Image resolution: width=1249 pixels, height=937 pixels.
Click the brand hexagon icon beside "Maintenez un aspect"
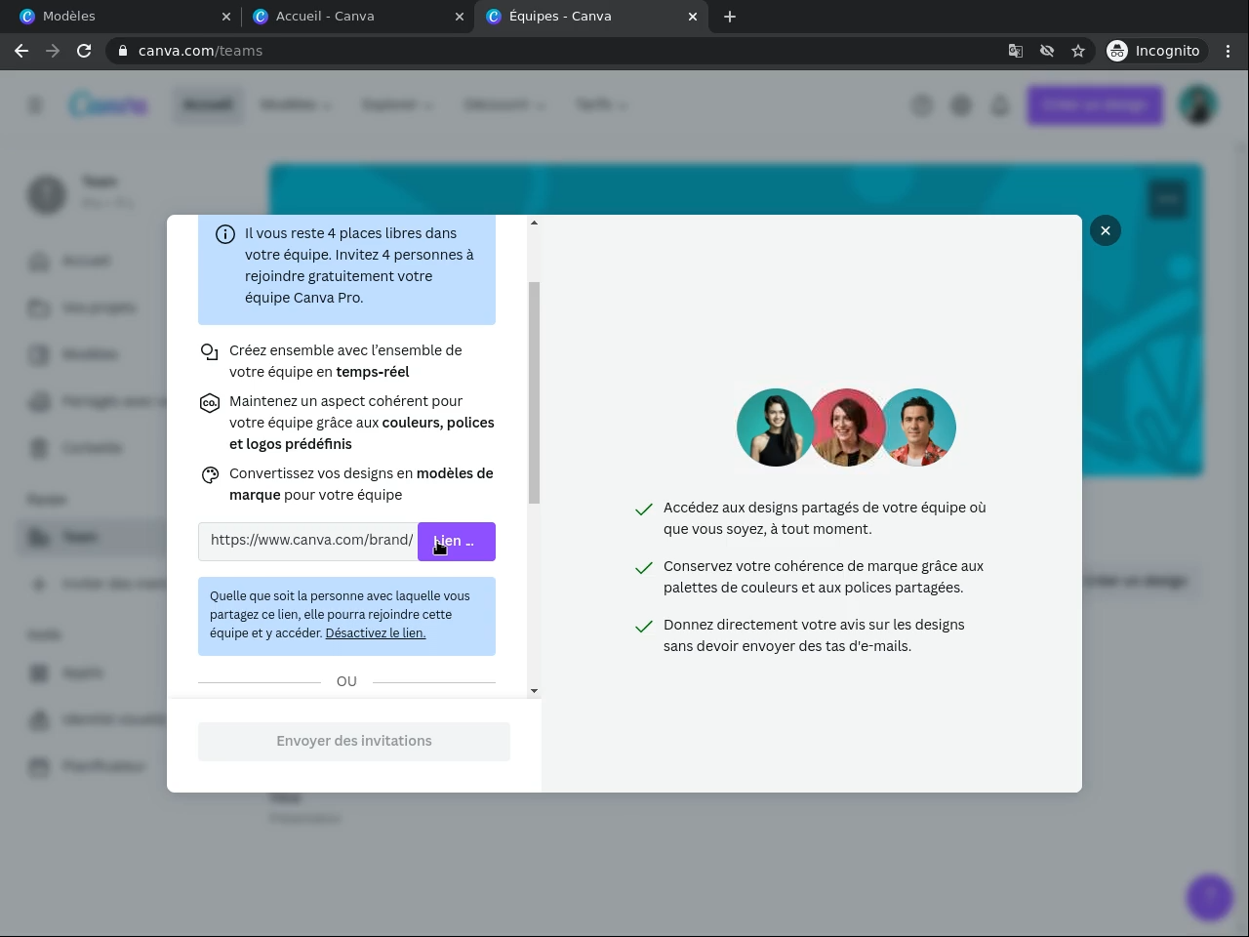click(209, 403)
